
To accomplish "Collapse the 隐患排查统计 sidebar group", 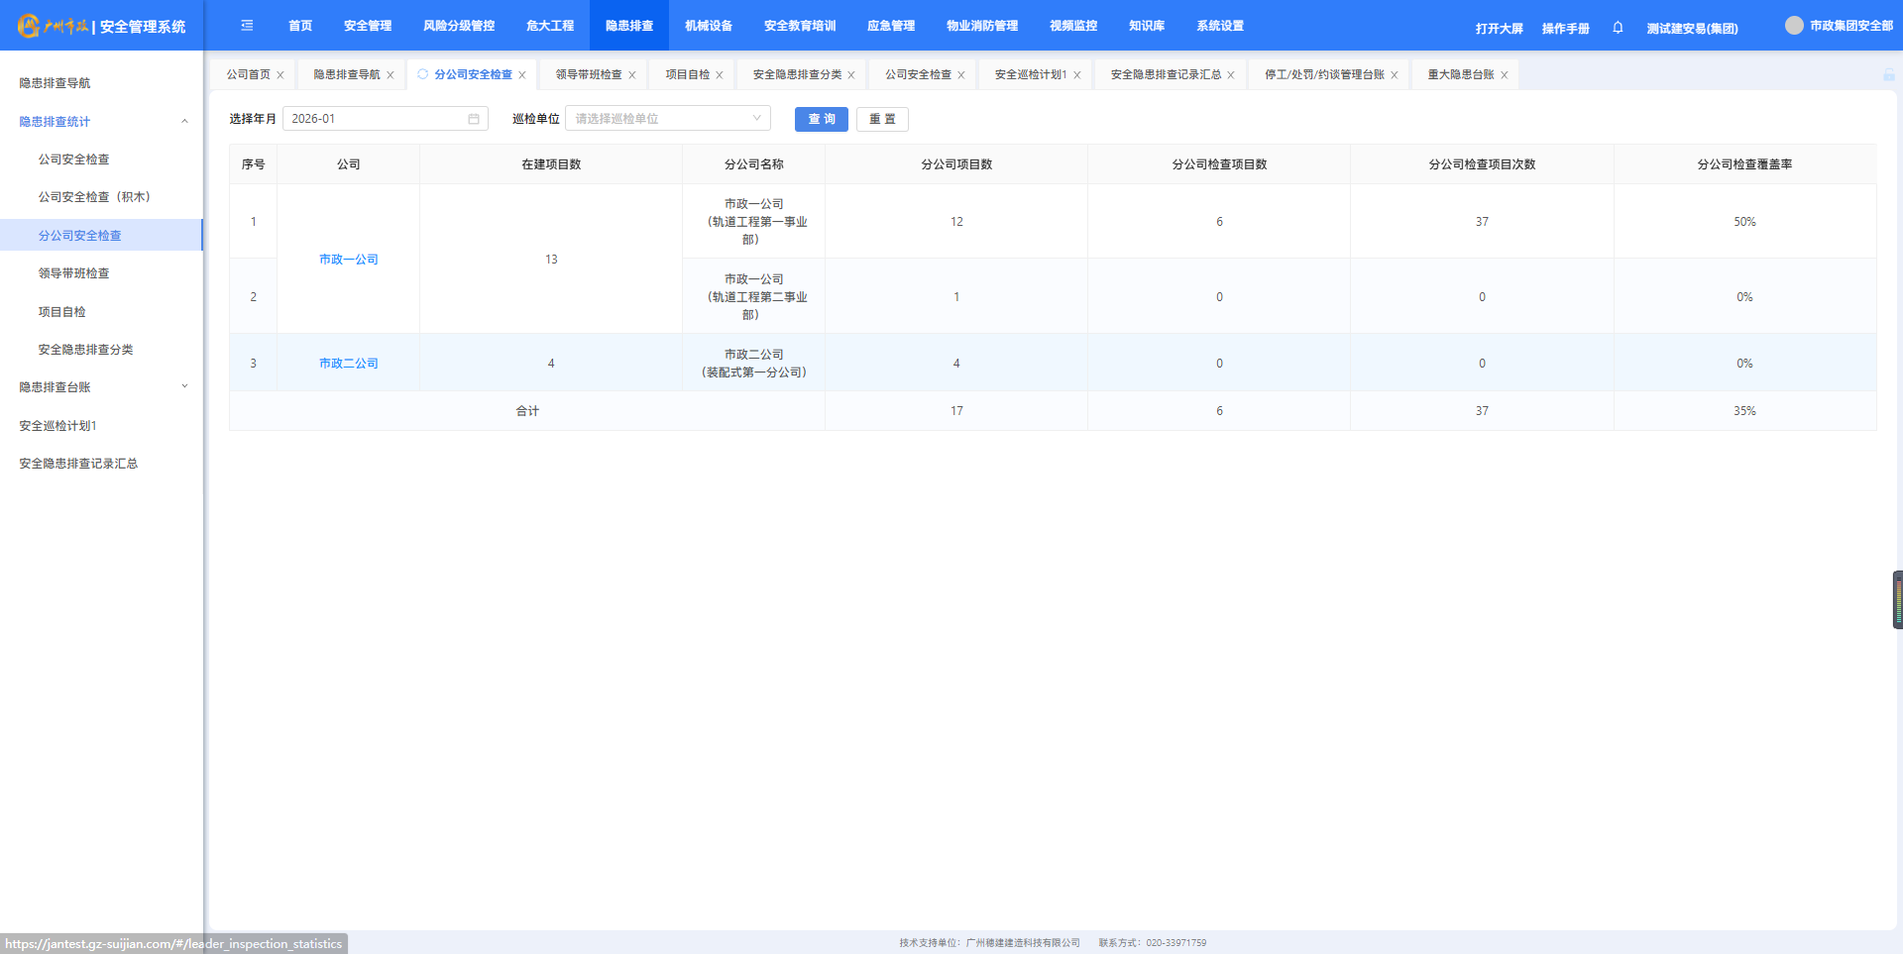I will 184,122.
